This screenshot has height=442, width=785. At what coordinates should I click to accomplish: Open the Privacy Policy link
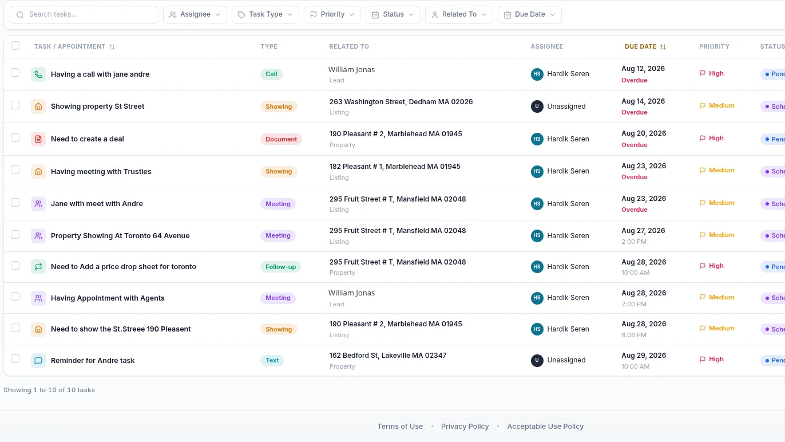click(x=465, y=427)
